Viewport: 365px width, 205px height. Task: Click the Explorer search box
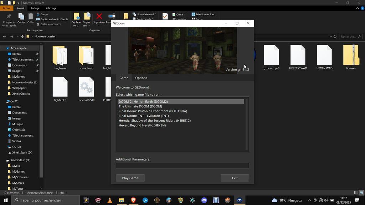pos(351,37)
